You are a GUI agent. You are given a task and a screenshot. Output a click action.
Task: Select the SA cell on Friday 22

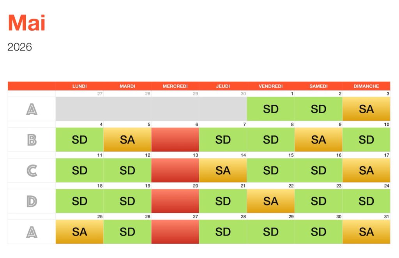pyautogui.click(x=271, y=201)
